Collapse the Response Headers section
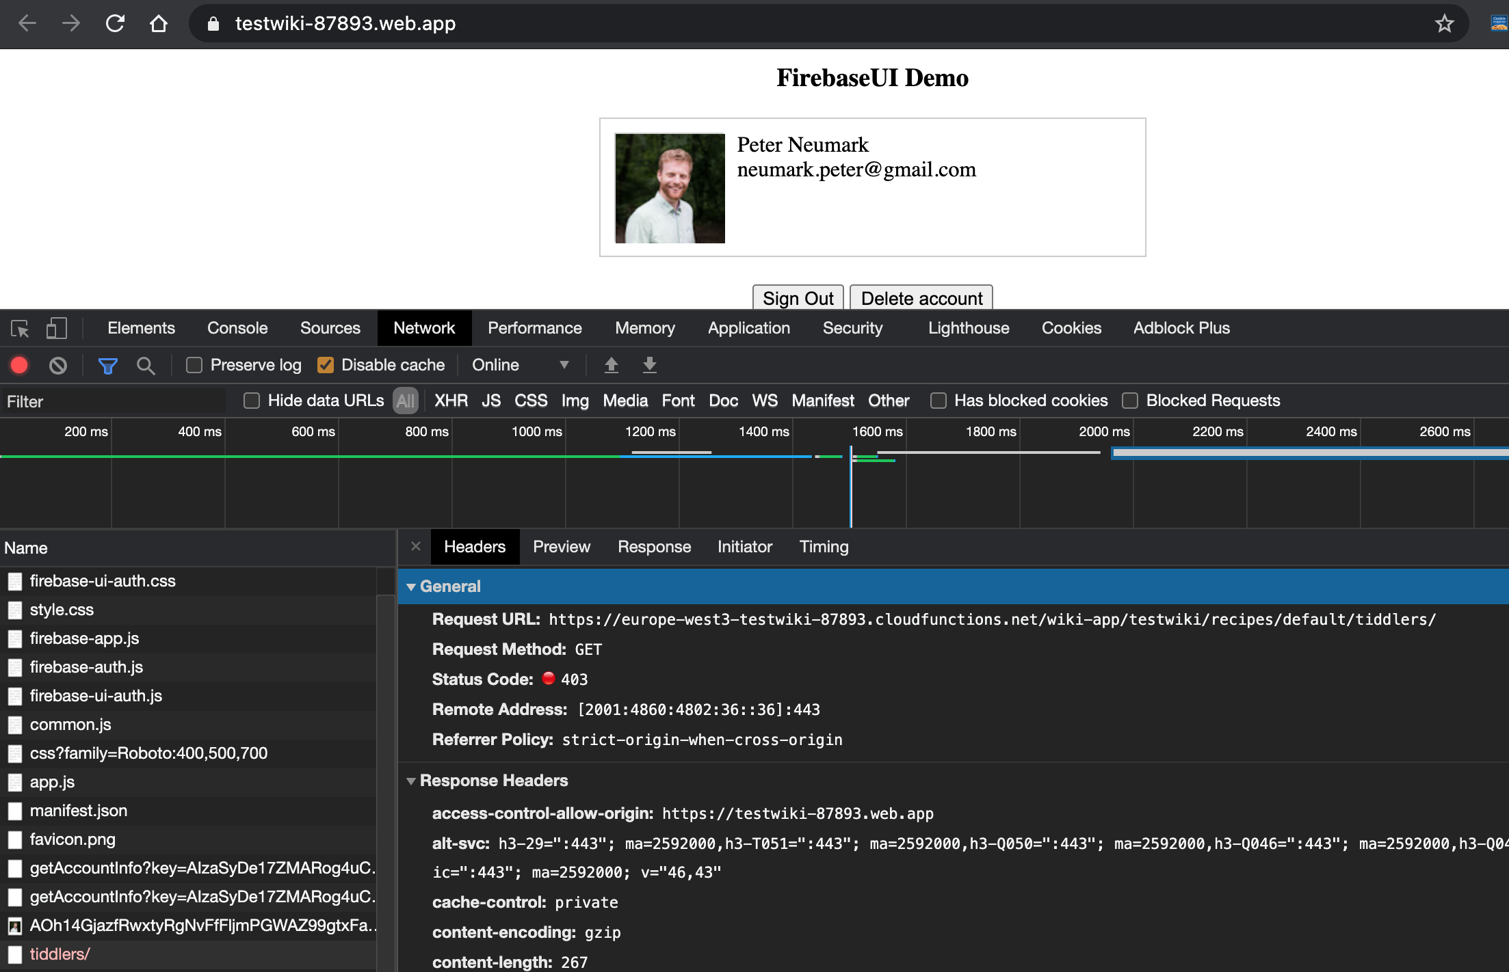Image resolution: width=1509 pixels, height=972 pixels. pos(411,781)
